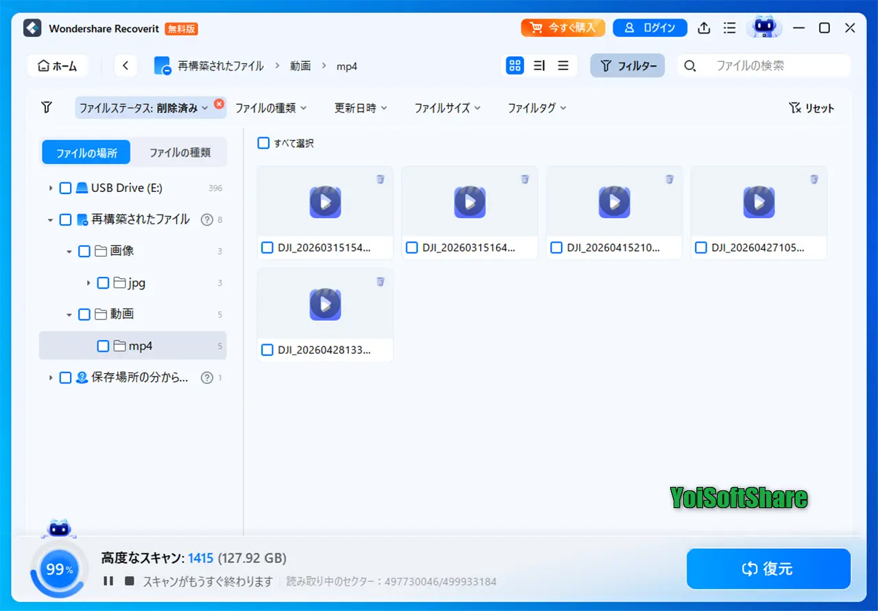Tick checkbox for USB Drive (E:)
The height and width of the screenshot is (611, 878).
[65, 188]
